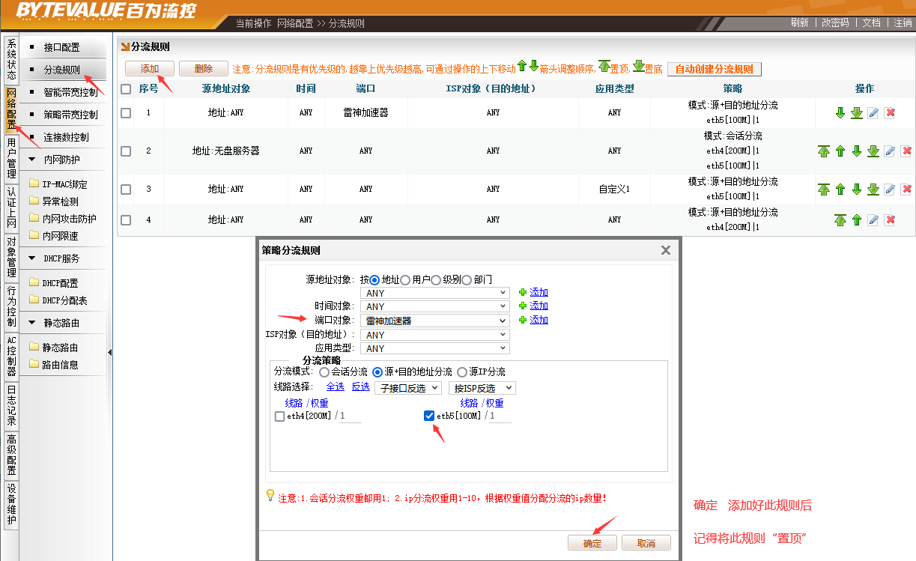
Task: Move rule 4 up one position
Action: pyautogui.click(x=857, y=220)
